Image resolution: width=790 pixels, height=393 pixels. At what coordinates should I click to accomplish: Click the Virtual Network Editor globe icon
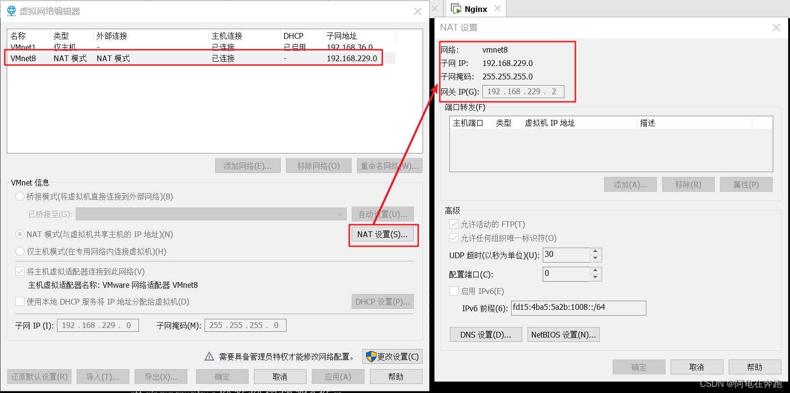click(x=11, y=11)
